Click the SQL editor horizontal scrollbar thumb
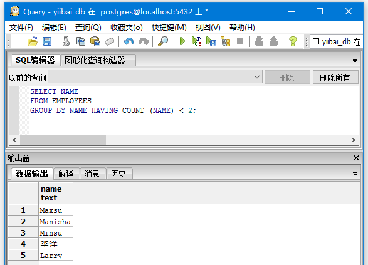The image size is (368, 265). click(63, 140)
